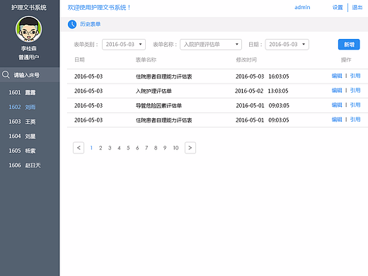Click 编辑 in the row modified at 16:03:05
The image size is (368, 276).
click(337, 76)
